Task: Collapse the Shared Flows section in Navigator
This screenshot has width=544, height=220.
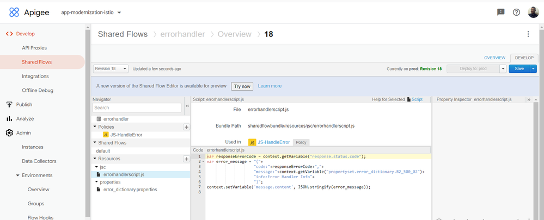Action: 95,142
